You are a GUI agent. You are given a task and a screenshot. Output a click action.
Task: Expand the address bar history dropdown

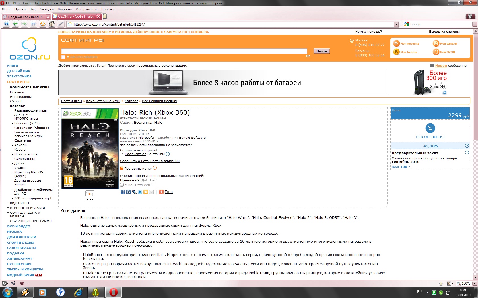tap(396, 24)
